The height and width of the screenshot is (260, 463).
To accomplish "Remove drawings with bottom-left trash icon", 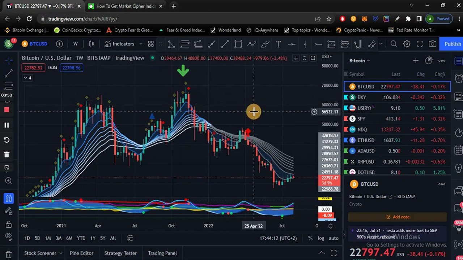I will 9,254.
